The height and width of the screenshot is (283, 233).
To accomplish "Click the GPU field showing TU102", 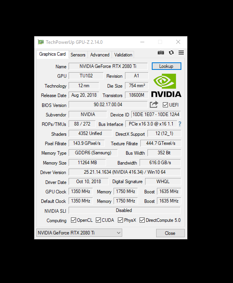I will pyautogui.click(x=86, y=76).
